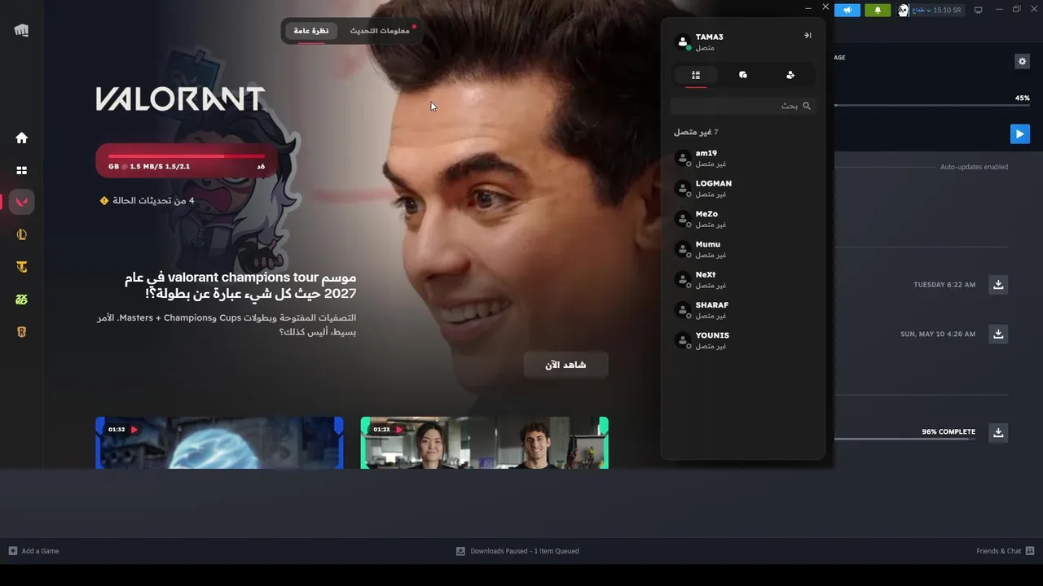Click Steam profile skull avatar
The image size is (1043, 586).
903,10
